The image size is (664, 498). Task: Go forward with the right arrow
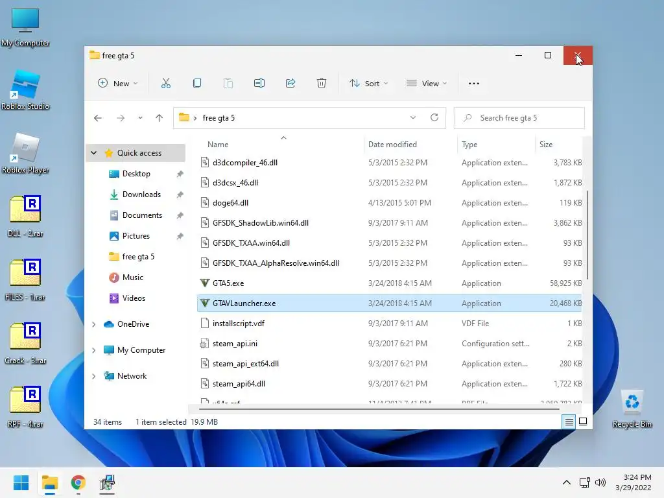(121, 118)
